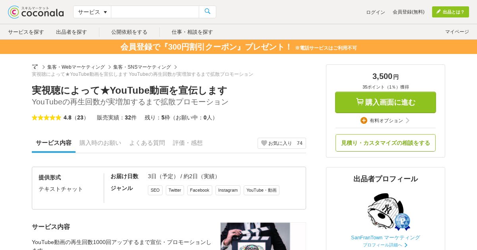Expand 有料オプション chevron

tap(407, 120)
